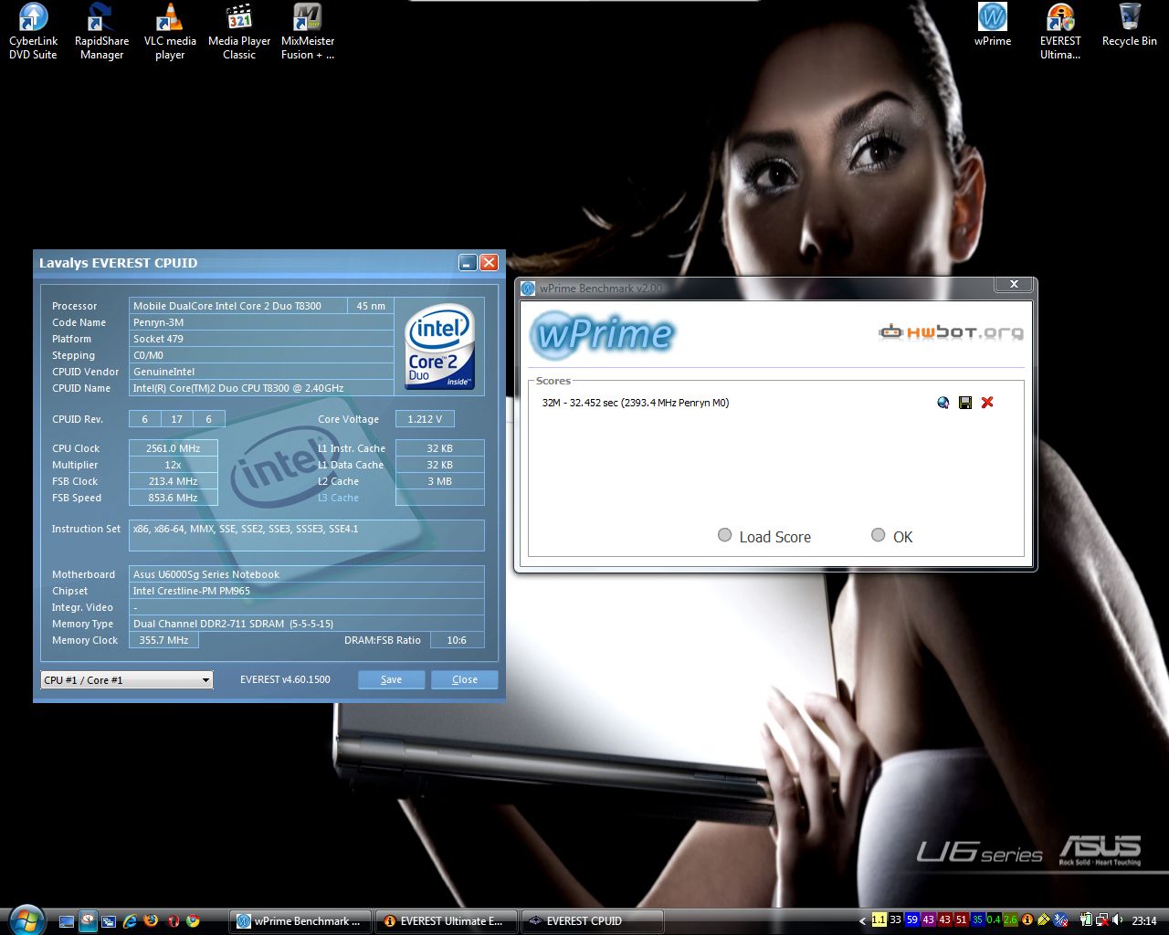Viewport: 1169px width, 935px height.
Task: Minimize the Lavalys EVEREST CPUID window
Action: click(468, 263)
